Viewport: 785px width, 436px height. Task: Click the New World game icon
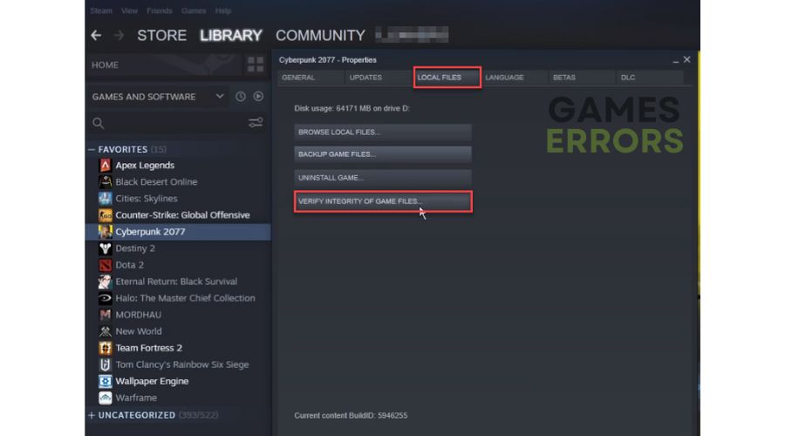point(106,331)
